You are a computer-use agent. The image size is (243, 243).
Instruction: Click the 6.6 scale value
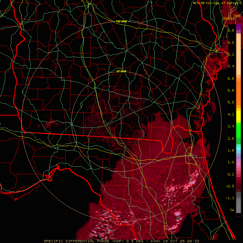231,78
